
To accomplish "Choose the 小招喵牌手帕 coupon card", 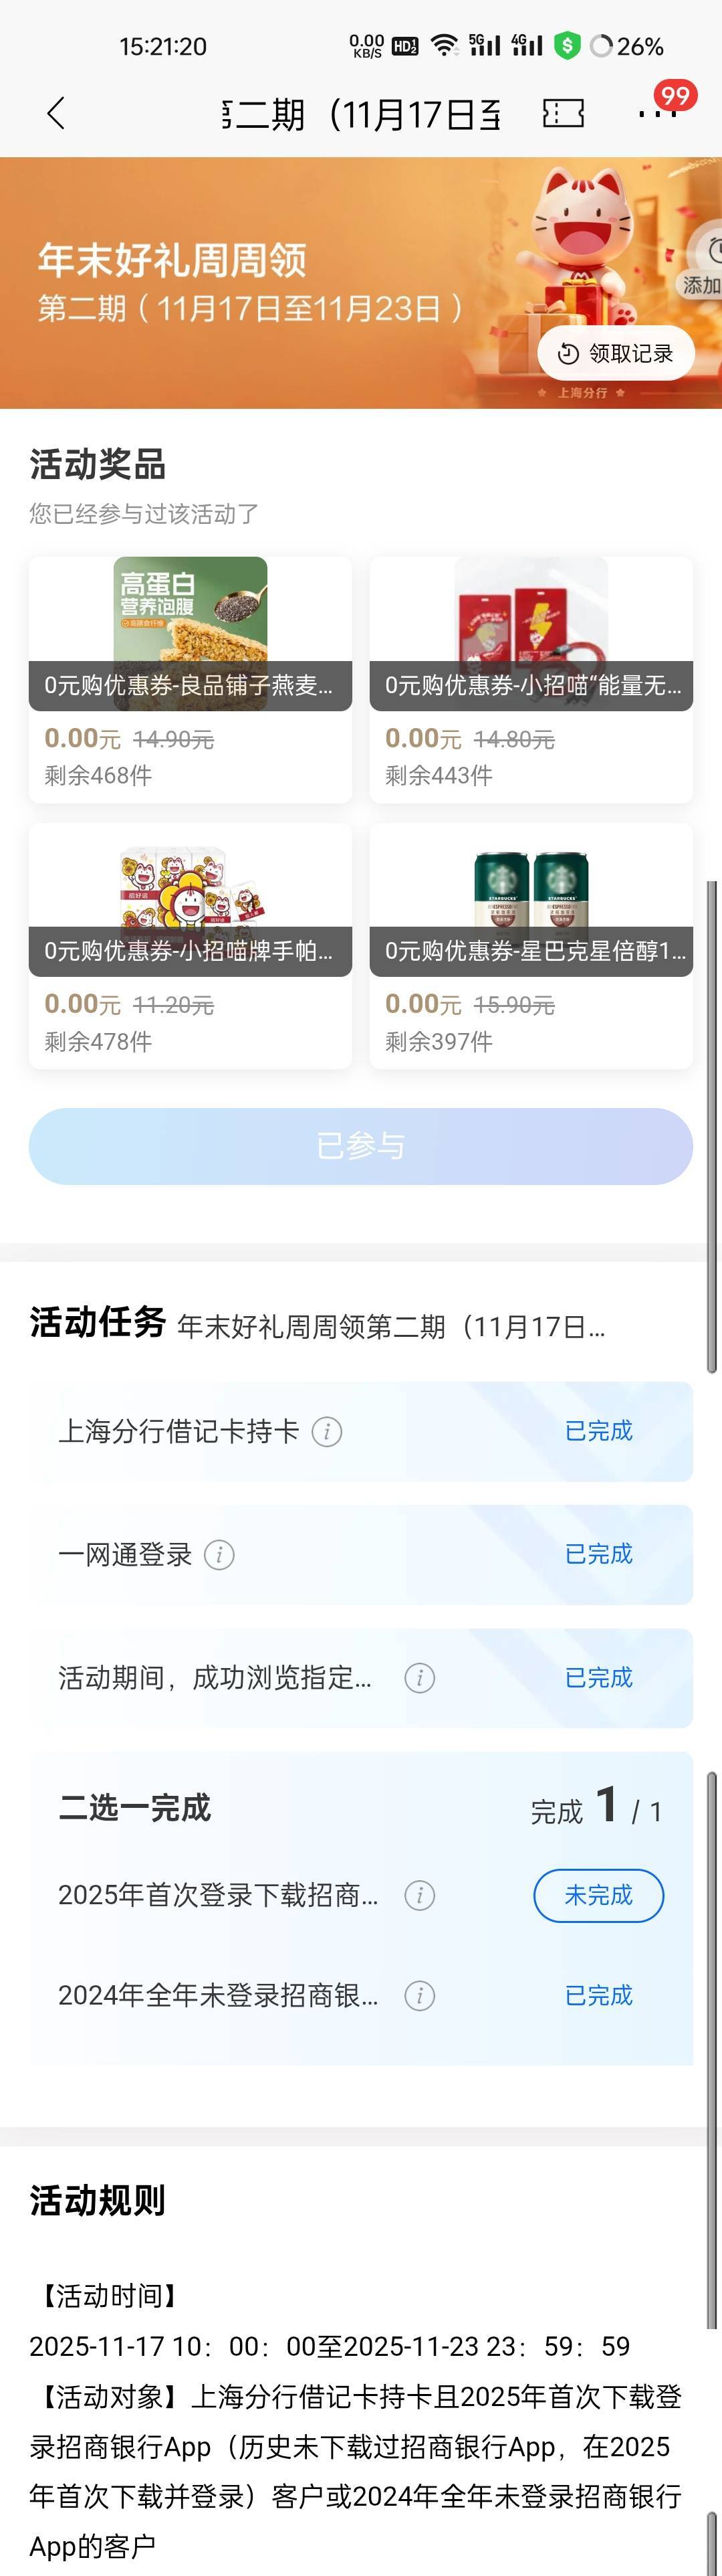I will [190, 945].
